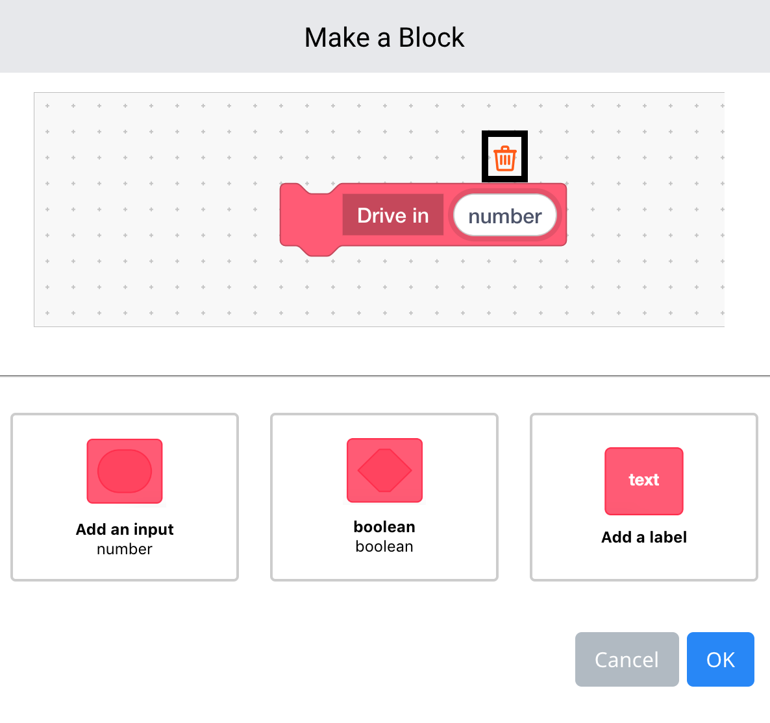Viewport: 770px width, 723px height.
Task: Click the boolean option card
Action: pos(384,497)
